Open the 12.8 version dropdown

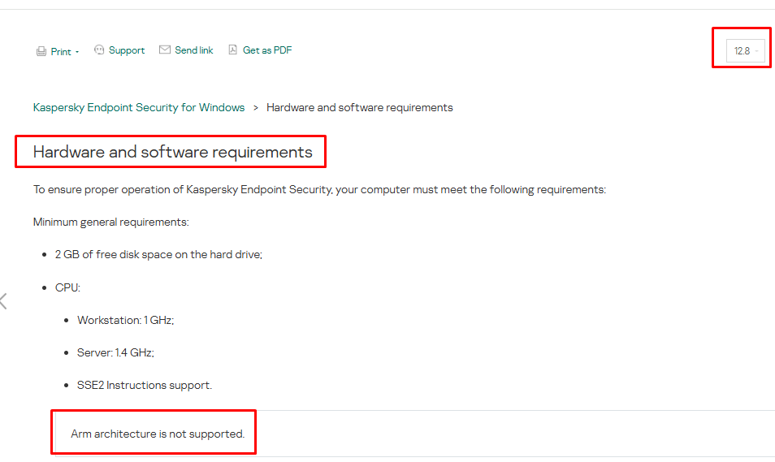point(745,51)
